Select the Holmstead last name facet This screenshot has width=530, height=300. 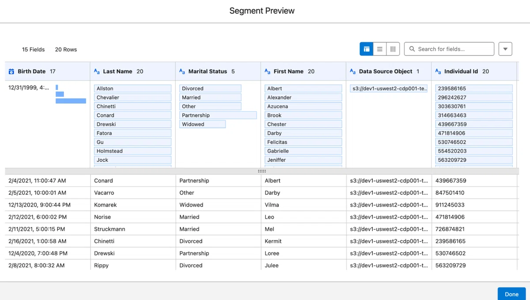pos(132,151)
